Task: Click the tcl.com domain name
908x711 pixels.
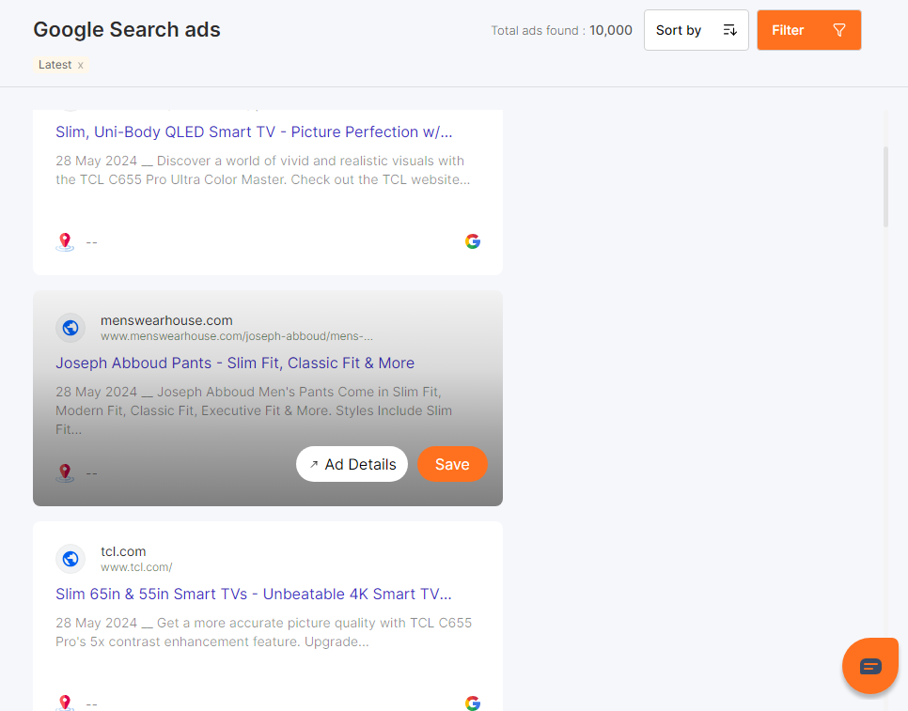Action: (x=123, y=551)
